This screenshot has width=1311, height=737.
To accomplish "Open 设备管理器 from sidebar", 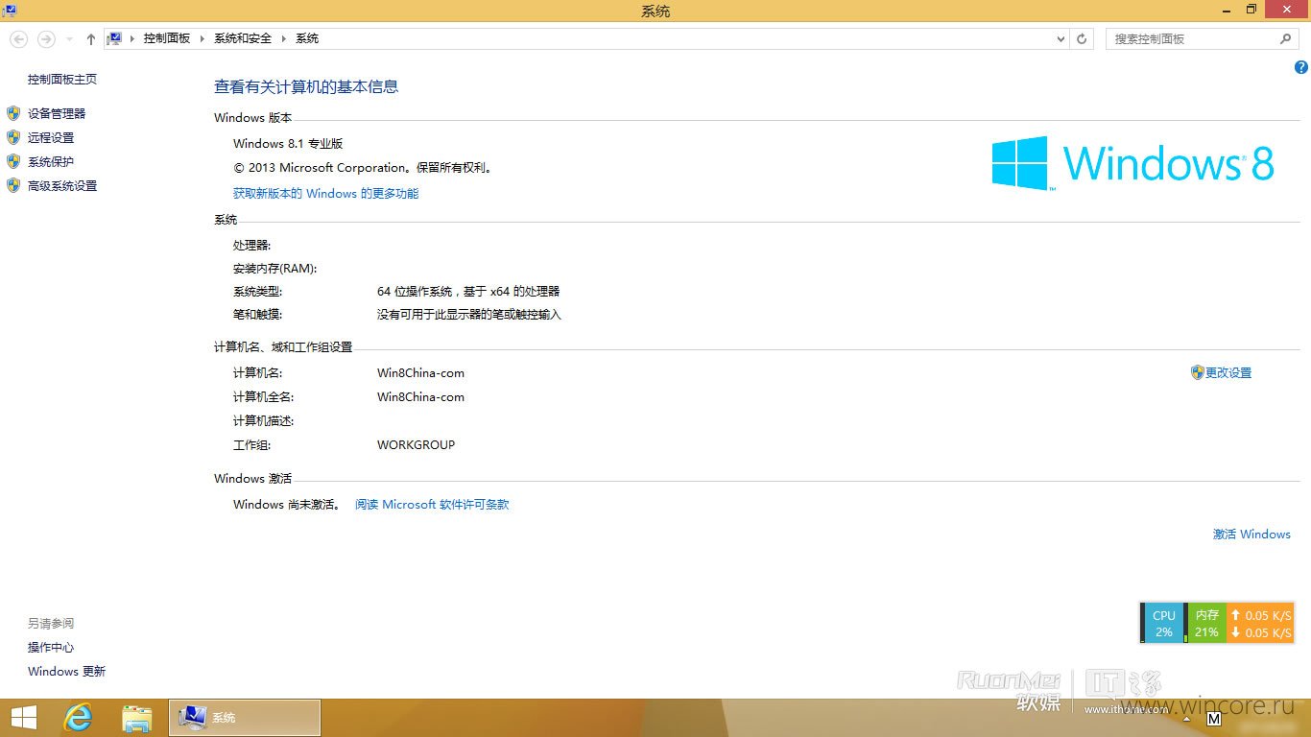I will click(57, 113).
